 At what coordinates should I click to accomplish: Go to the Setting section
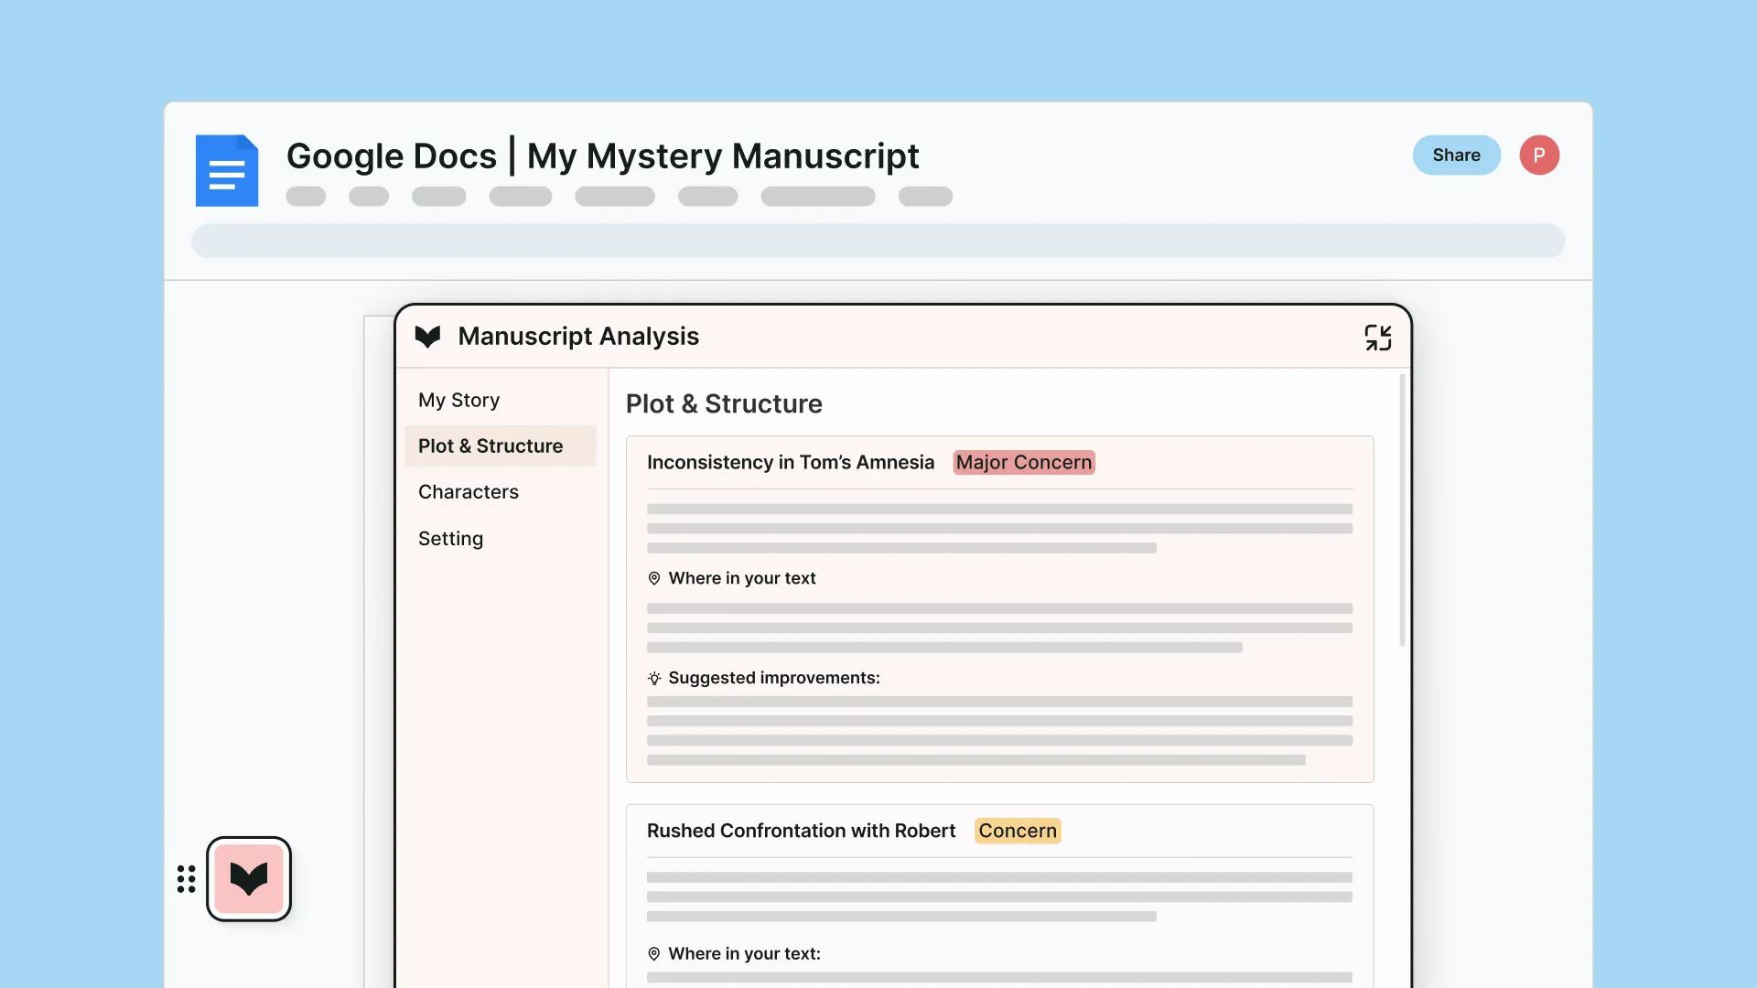[450, 539]
